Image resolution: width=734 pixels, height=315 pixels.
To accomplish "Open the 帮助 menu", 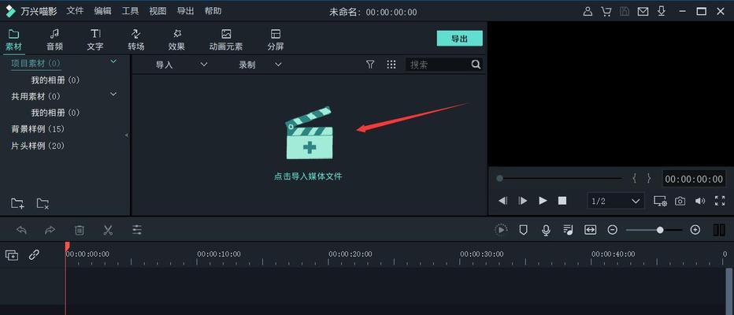I will click(x=213, y=11).
